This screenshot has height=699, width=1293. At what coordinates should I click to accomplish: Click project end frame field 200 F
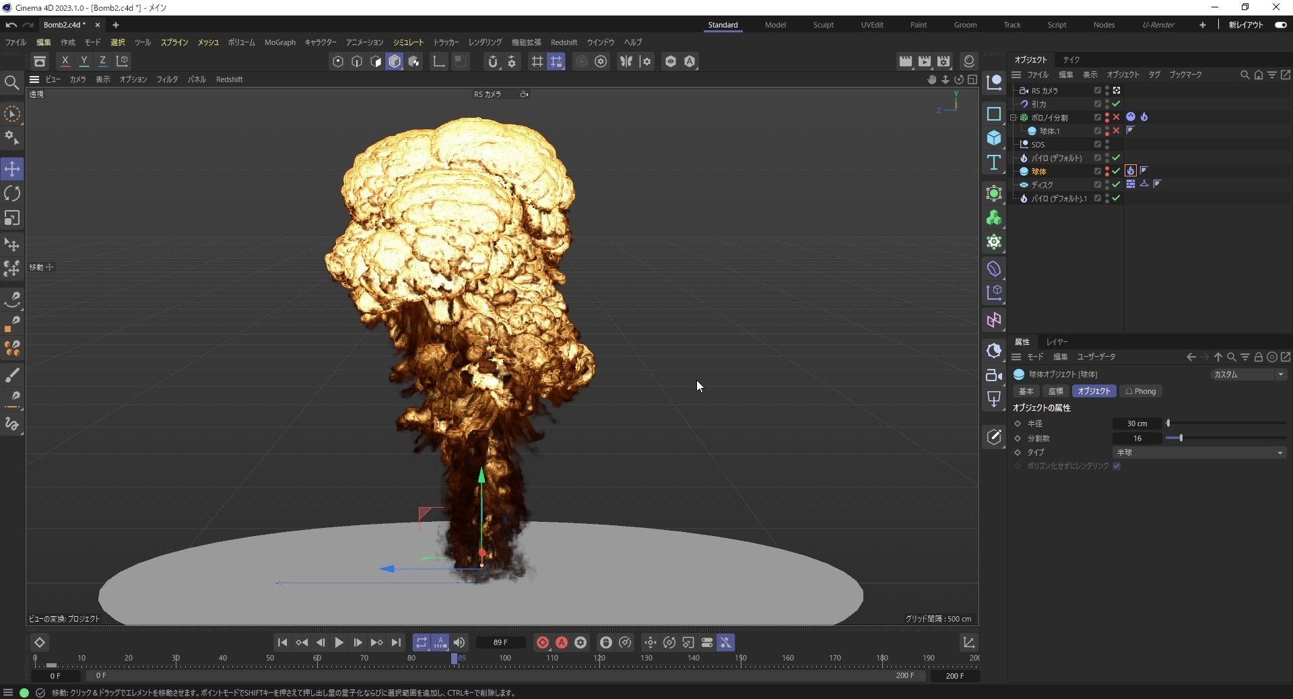[955, 676]
